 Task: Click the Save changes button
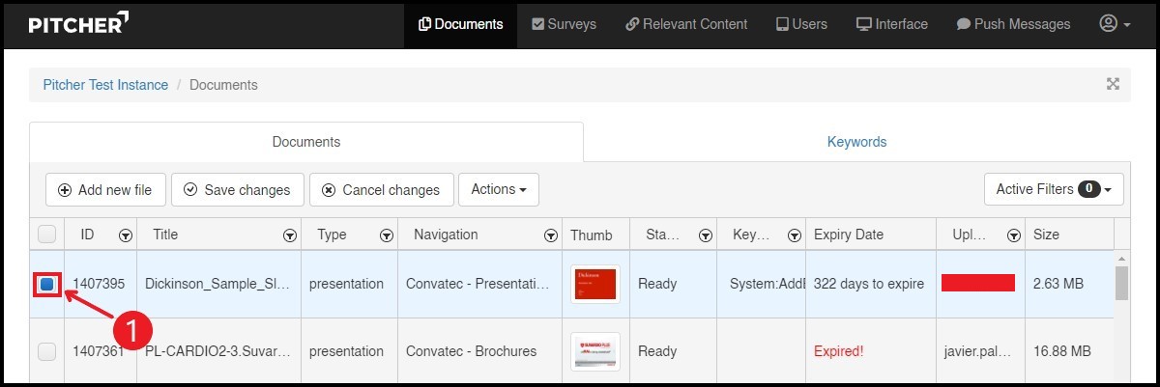tap(237, 190)
